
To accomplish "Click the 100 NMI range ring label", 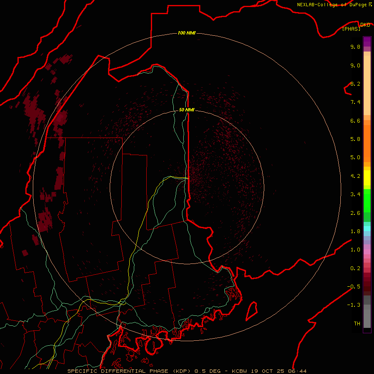I will pos(187,33).
